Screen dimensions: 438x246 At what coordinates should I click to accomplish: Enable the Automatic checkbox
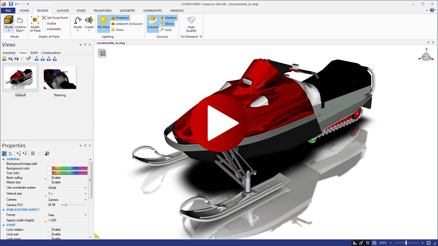[44, 29]
